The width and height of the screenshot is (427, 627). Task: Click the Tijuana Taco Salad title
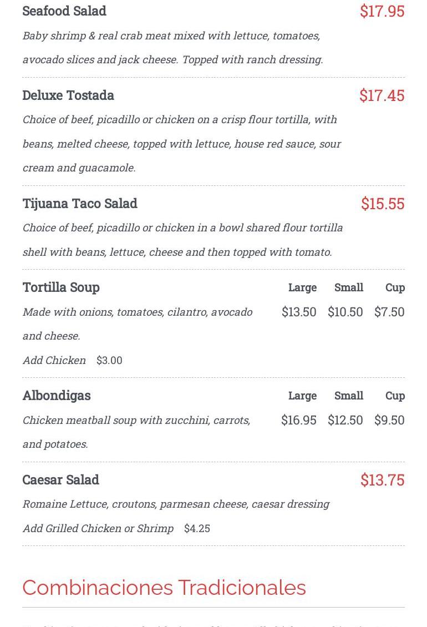click(x=80, y=204)
